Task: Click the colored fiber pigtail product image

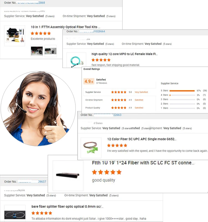Action: (x=91, y=148)
